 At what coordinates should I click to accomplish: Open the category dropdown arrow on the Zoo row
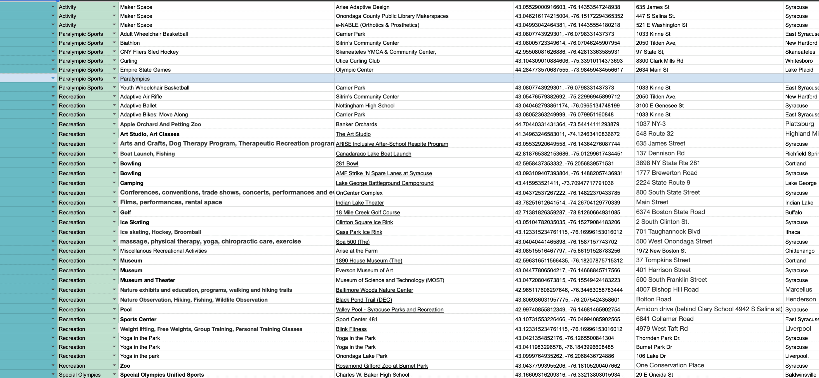(x=114, y=365)
